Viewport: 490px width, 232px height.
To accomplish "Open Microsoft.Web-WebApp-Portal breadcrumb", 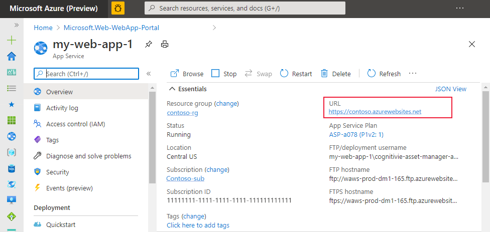I will (x=111, y=28).
